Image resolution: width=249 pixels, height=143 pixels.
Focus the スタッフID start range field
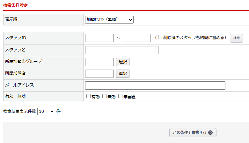(x=99, y=38)
